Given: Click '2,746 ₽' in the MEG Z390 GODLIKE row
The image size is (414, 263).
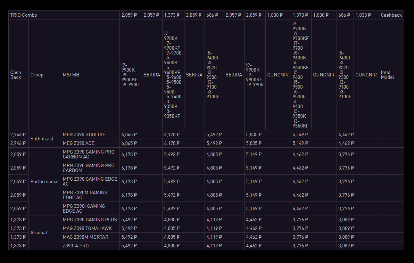Looking at the screenshot, I should coord(18,134).
